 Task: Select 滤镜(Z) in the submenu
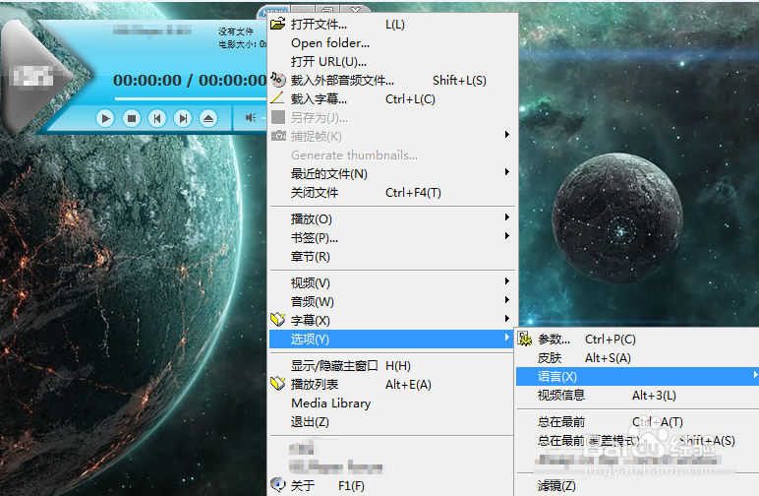[x=637, y=486]
